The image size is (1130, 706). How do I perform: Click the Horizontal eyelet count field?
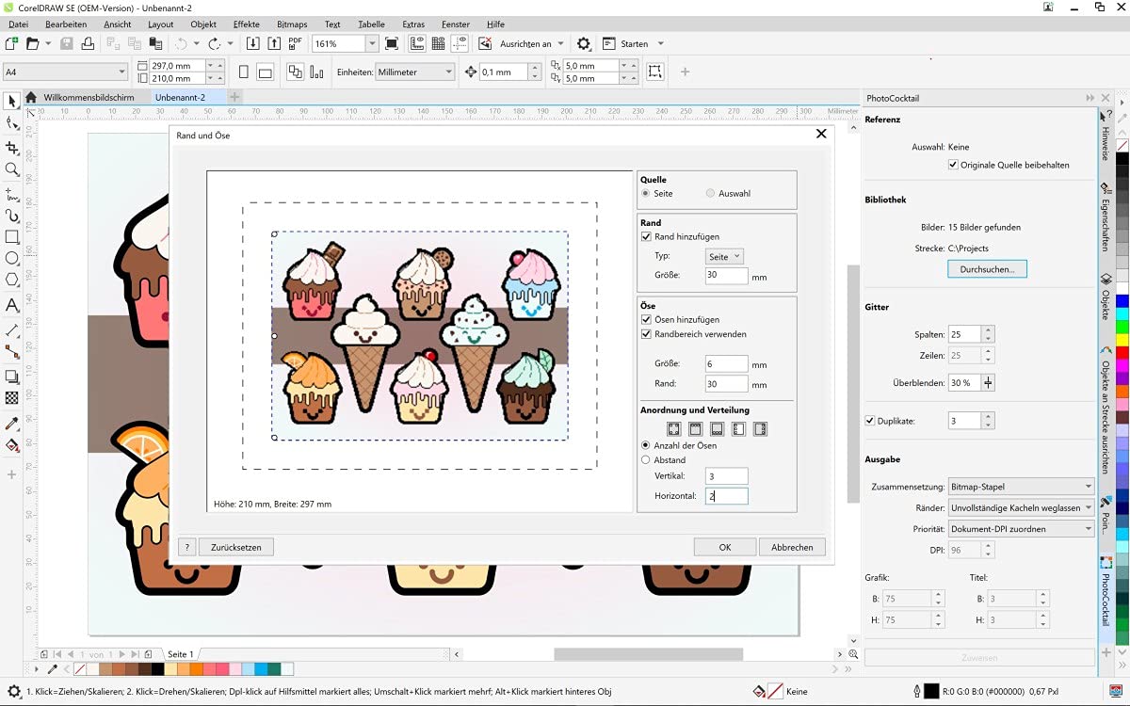726,496
